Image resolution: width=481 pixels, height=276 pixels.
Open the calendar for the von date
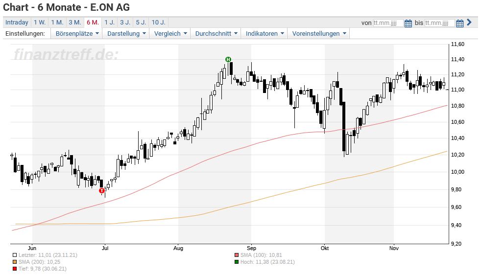(408, 23)
